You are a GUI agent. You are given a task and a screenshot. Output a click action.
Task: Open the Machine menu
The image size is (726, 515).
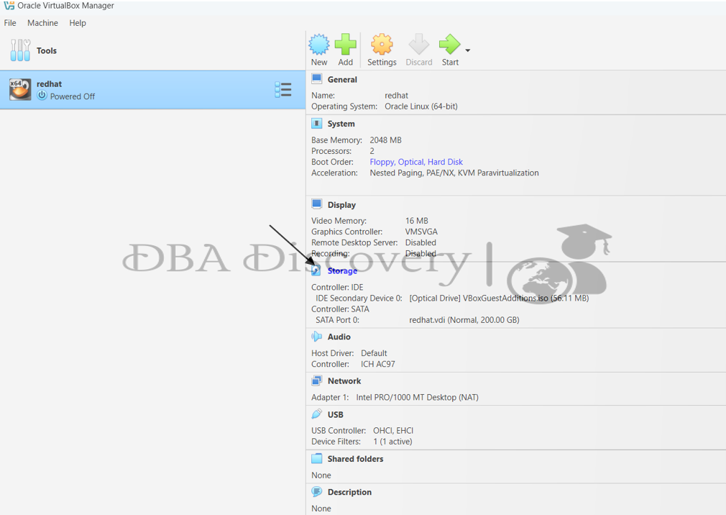pyautogui.click(x=42, y=23)
